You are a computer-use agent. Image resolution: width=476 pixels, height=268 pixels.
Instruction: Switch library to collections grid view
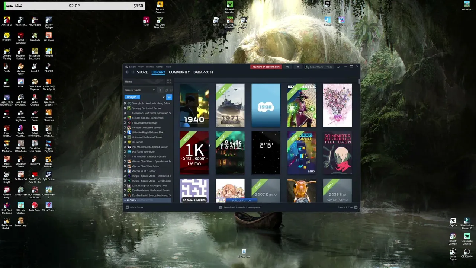click(x=169, y=82)
